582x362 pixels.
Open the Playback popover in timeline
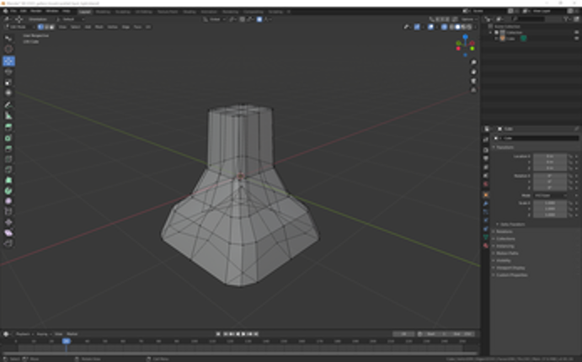coord(24,334)
